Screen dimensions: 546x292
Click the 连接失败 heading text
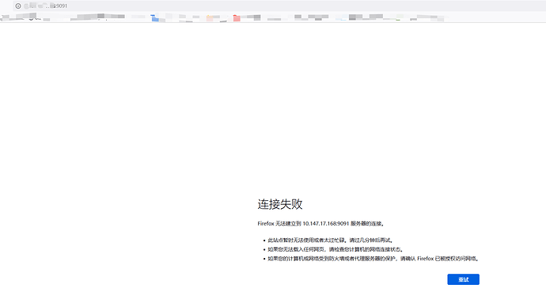[280, 204]
